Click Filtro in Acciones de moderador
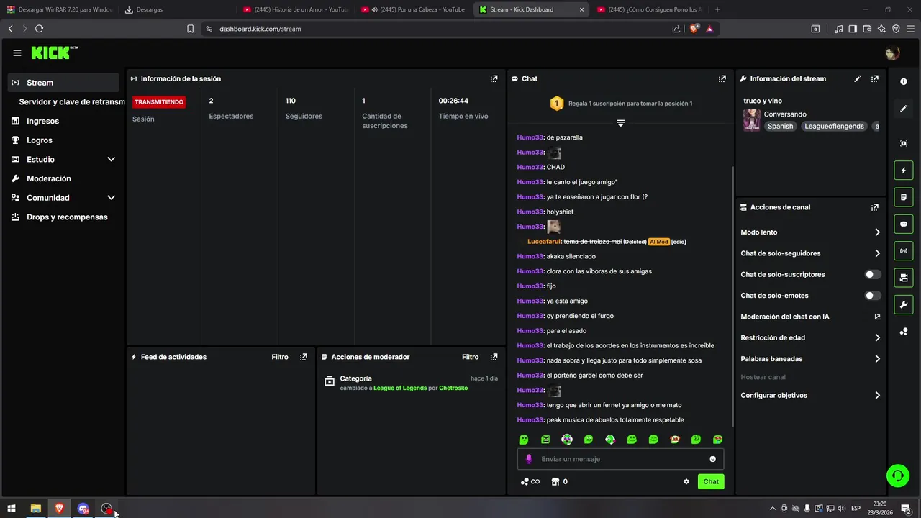The width and height of the screenshot is (921, 518). click(470, 357)
